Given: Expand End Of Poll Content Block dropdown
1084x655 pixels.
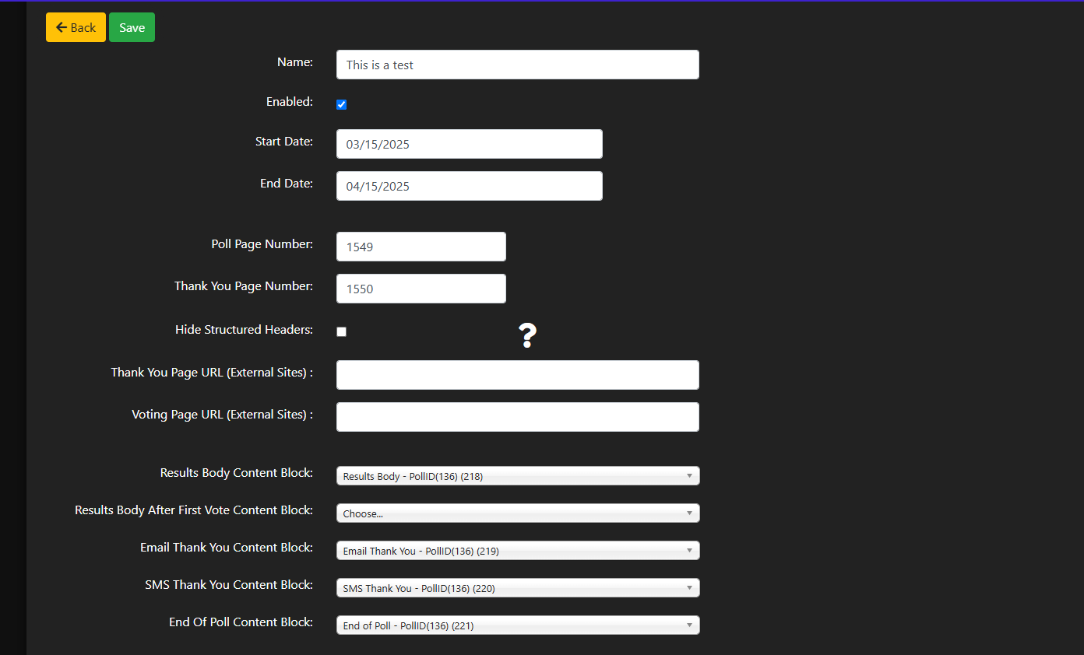Looking at the screenshot, I should click(517, 625).
